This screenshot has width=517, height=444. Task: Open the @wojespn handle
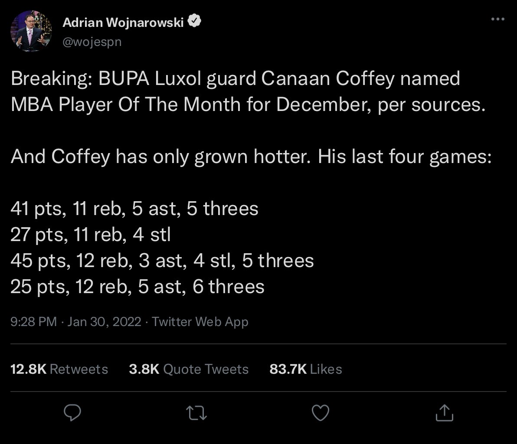[92, 42]
